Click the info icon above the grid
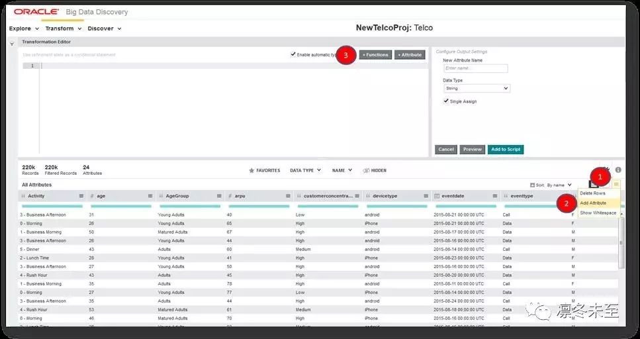The width and height of the screenshot is (640, 339). 618,170
